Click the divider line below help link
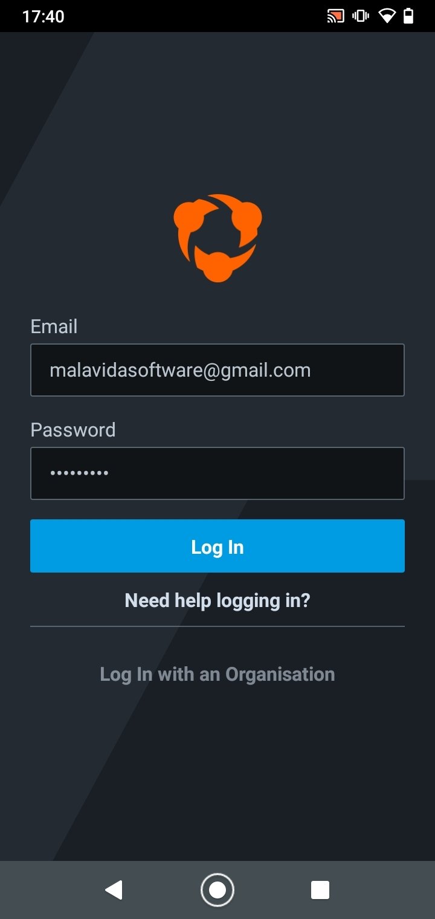This screenshot has width=435, height=919. click(x=217, y=626)
